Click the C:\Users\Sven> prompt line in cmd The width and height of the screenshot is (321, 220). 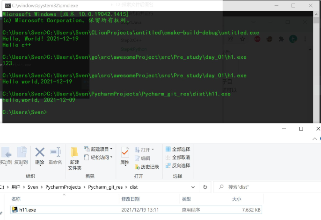(x=25, y=112)
